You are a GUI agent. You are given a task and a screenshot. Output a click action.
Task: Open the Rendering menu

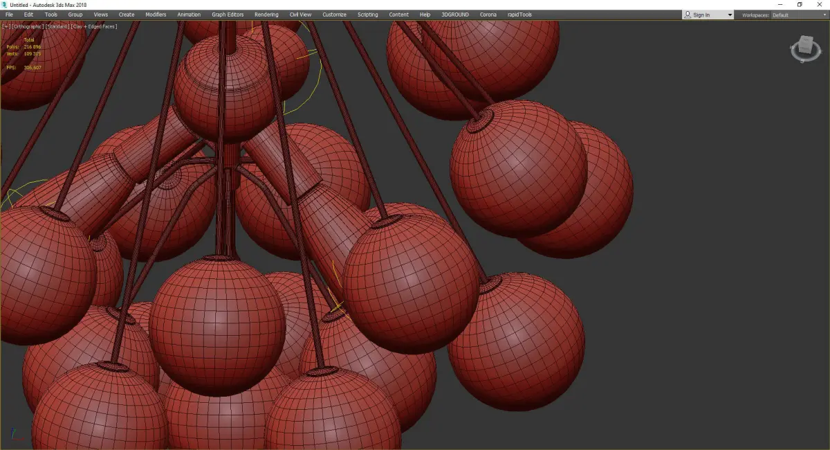pos(266,15)
